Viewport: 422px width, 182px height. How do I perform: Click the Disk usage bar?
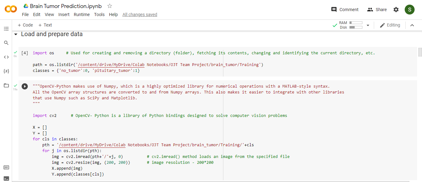pos(356,27)
